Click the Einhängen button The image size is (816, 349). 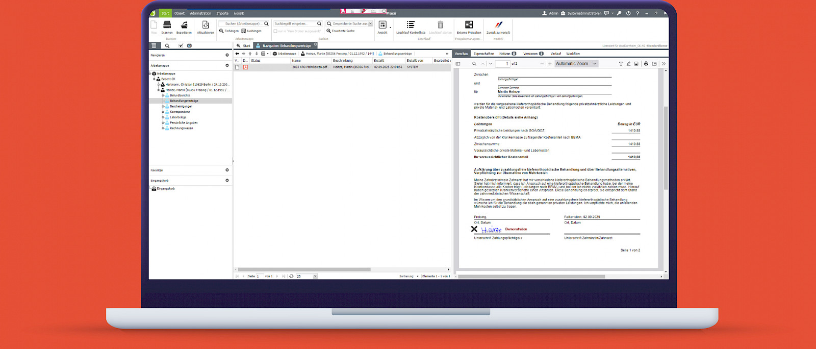tap(229, 31)
